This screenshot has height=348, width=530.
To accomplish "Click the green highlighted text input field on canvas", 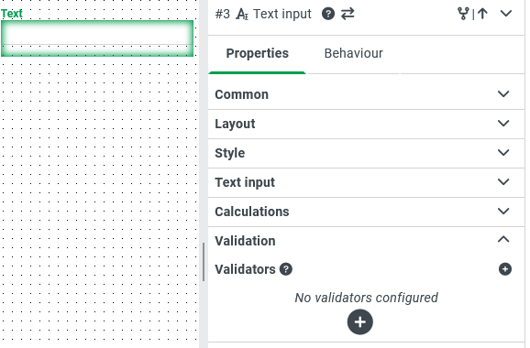I will 97,38.
